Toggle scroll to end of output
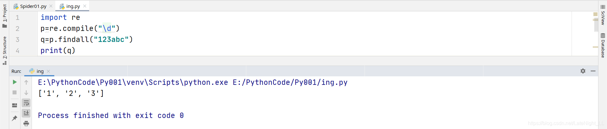 pos(26,113)
